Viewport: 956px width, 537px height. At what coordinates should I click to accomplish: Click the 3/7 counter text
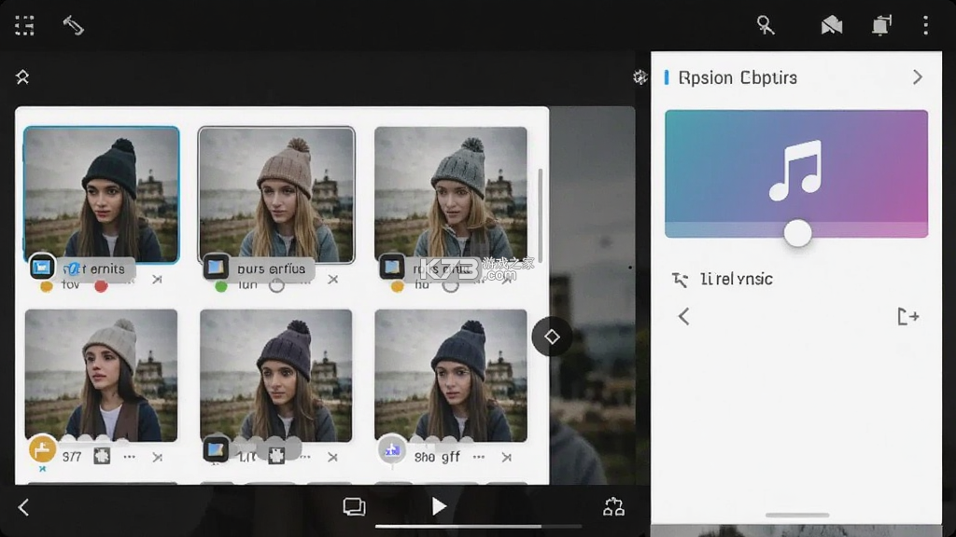pyautogui.click(x=72, y=457)
